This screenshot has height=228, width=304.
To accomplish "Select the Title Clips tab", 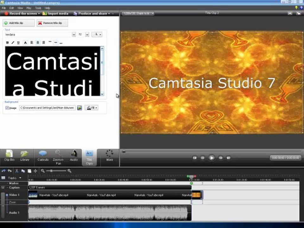I will (x=89, y=158).
